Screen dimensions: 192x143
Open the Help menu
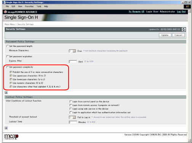[x=46, y=6]
